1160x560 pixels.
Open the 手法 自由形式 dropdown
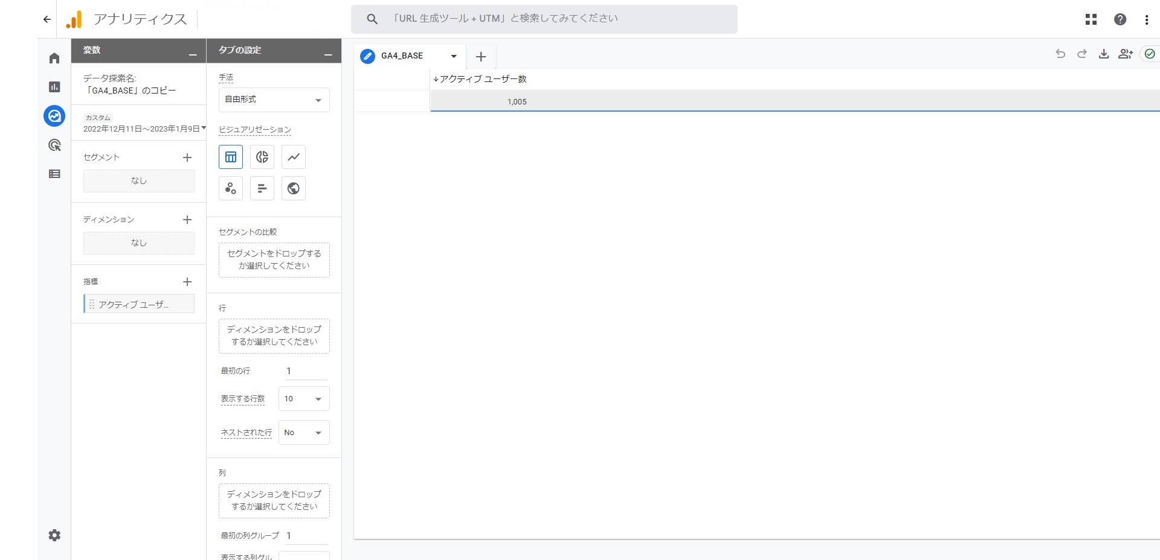click(274, 100)
